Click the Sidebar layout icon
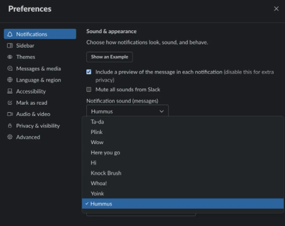This screenshot has width=285, height=226. (10, 46)
